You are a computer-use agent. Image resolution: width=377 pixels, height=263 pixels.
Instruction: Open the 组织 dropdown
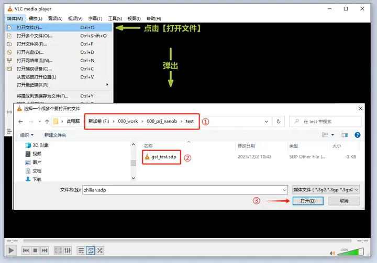coord(27,135)
